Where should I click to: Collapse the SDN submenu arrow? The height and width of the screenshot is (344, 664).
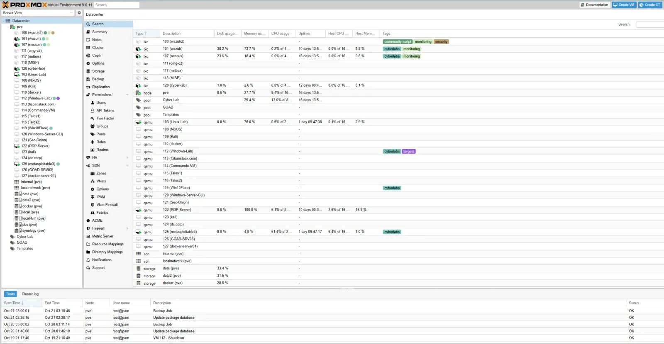(127, 165)
